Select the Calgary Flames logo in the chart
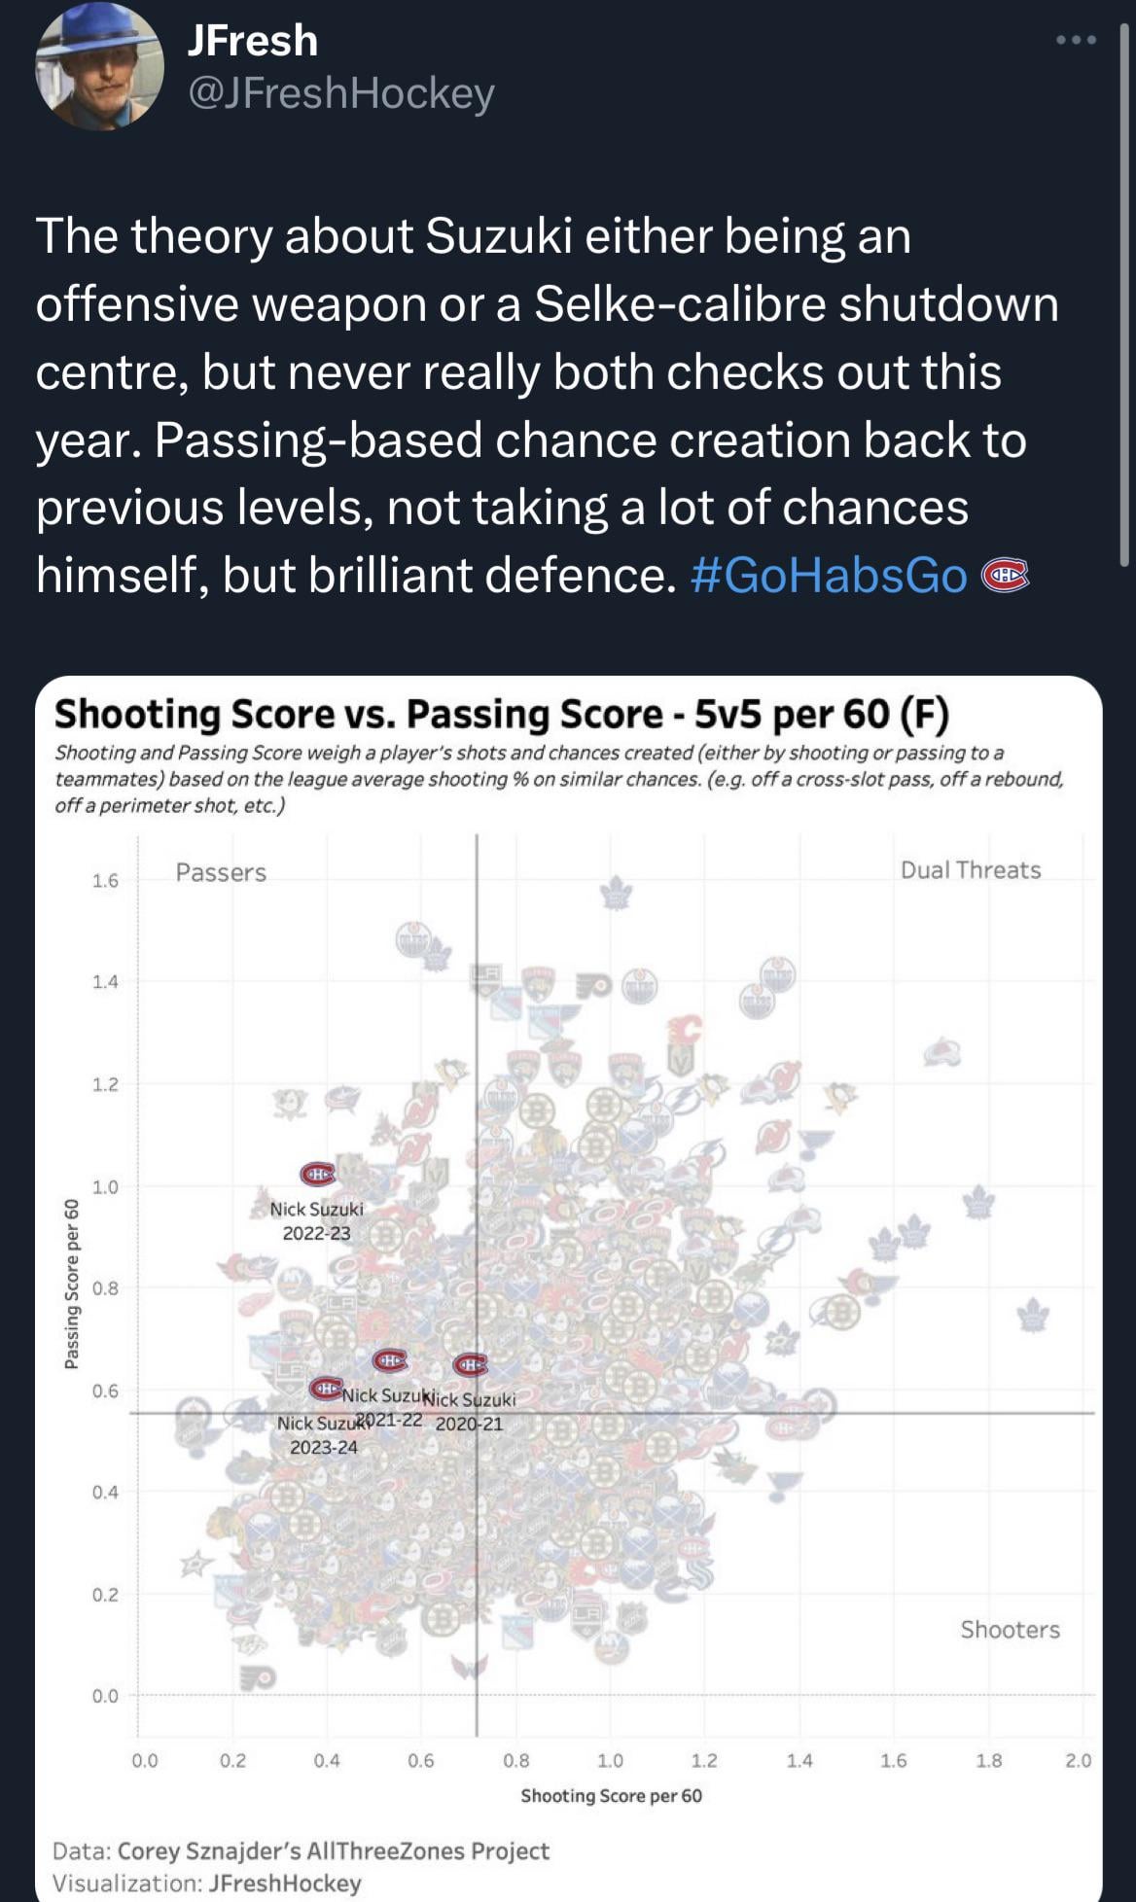 pos(686,1030)
